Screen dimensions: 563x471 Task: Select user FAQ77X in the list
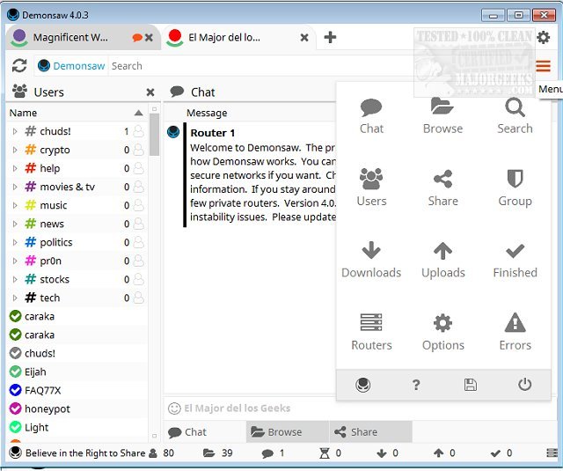pyautogui.click(x=77, y=390)
